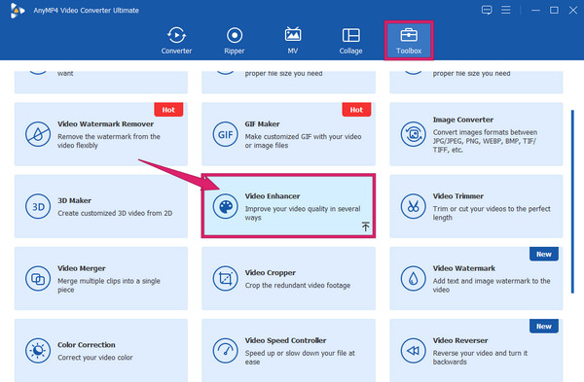584x382 pixels.
Task: Open the hamburger menu in title bar
Action: pyautogui.click(x=506, y=10)
